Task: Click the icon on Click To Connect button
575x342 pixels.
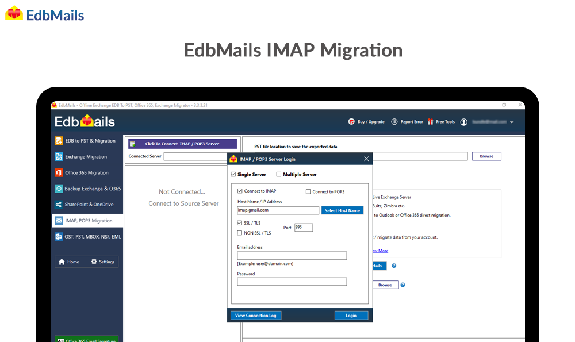Action: [x=133, y=144]
